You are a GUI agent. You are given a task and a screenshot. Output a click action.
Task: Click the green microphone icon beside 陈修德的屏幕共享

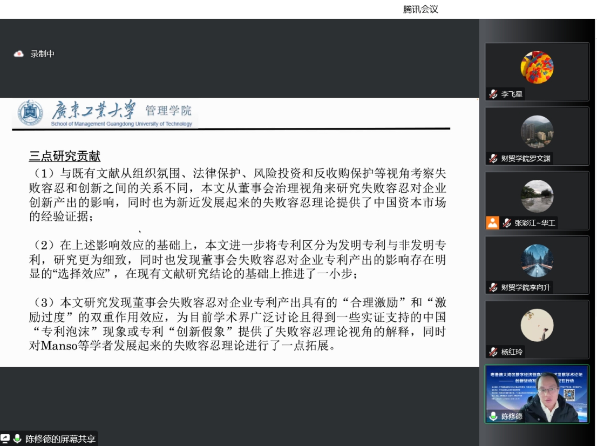tap(17, 438)
